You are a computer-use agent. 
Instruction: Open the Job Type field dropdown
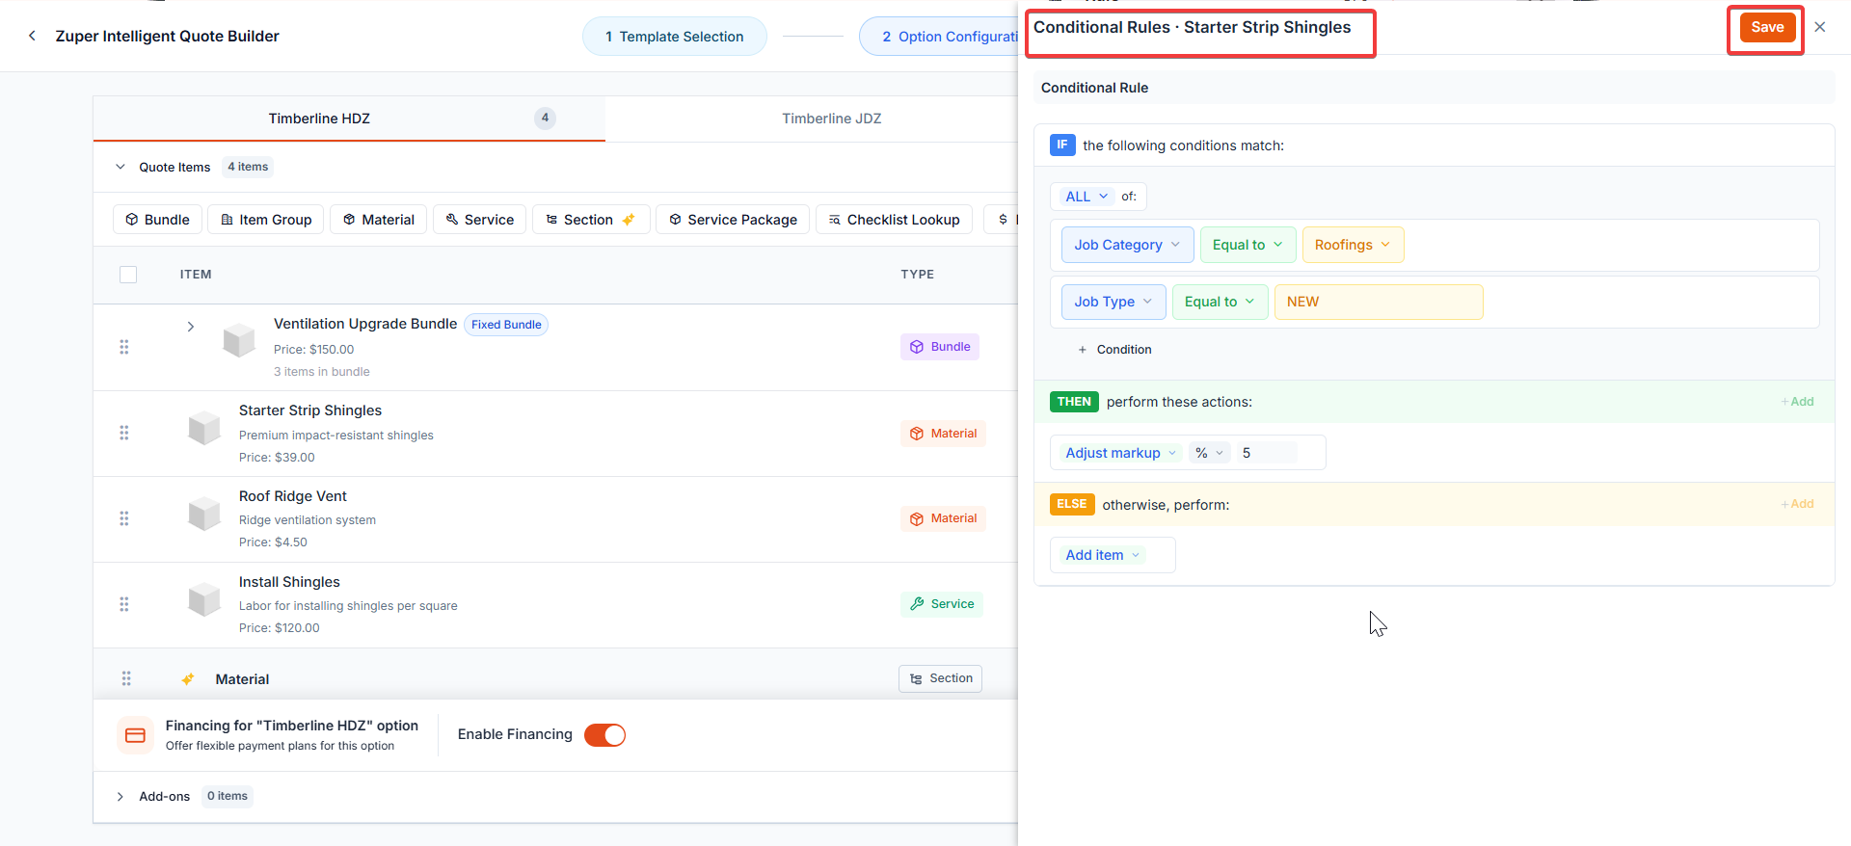coord(1113,302)
